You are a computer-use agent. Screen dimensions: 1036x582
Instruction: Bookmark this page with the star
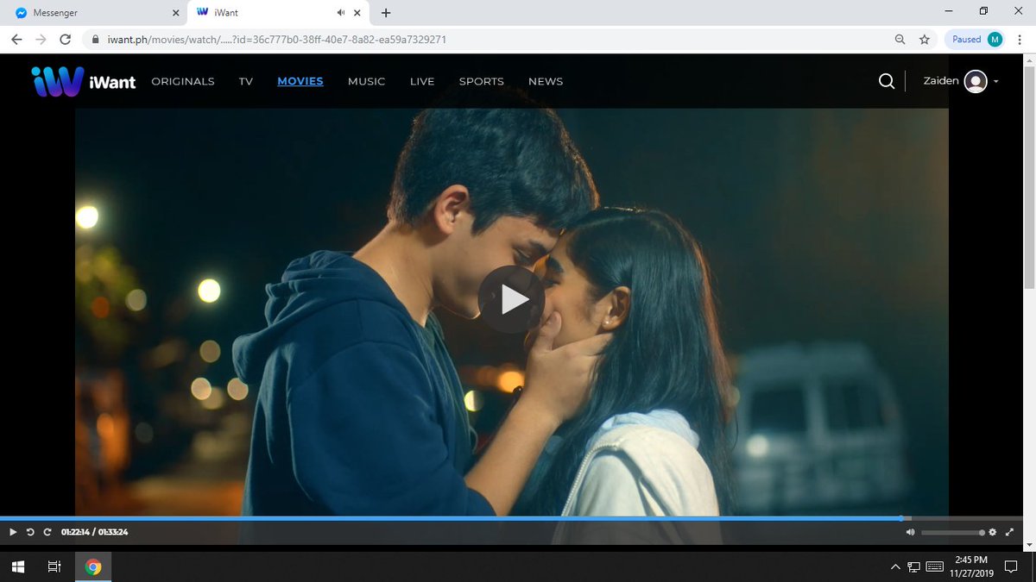tap(924, 39)
